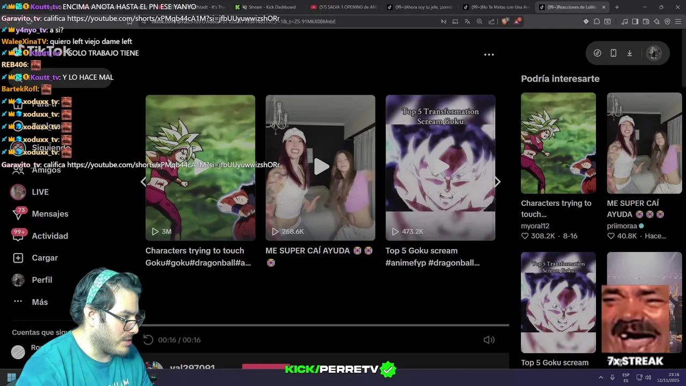This screenshot has height=386, width=686.
Task: Switch to SALVA 1 OPENING YouTube tab
Action: click(x=344, y=7)
